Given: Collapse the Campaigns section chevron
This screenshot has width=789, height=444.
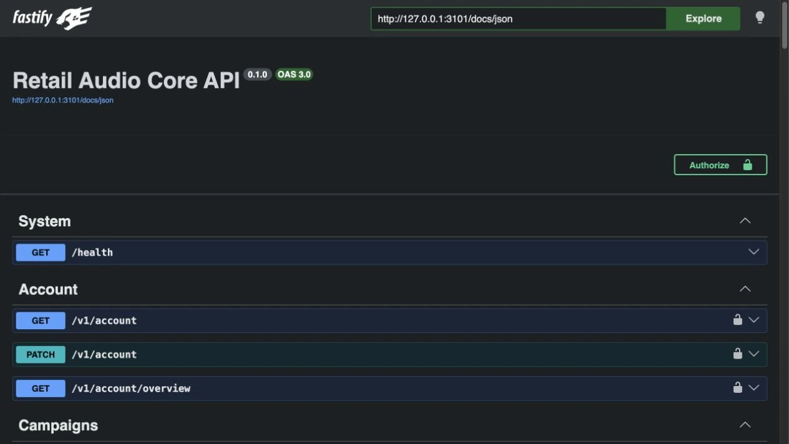Looking at the screenshot, I should 745,425.
